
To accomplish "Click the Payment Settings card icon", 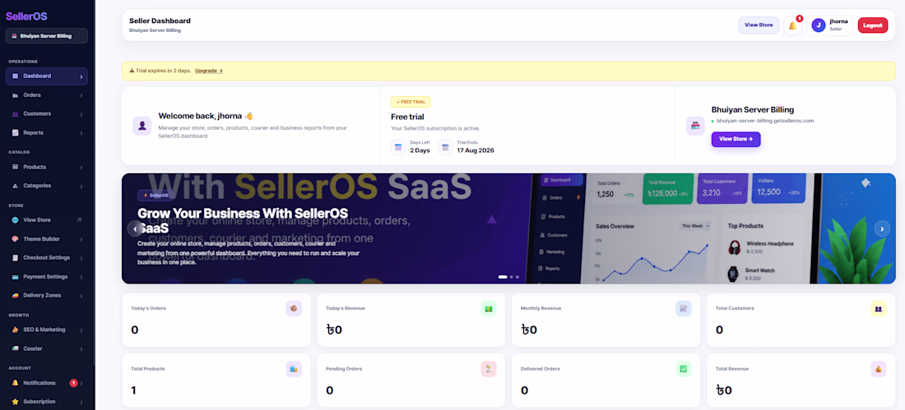I will click(x=15, y=277).
